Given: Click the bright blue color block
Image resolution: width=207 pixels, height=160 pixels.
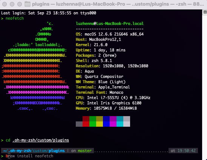Looking at the screenshot, I should (x=106, y=124).
